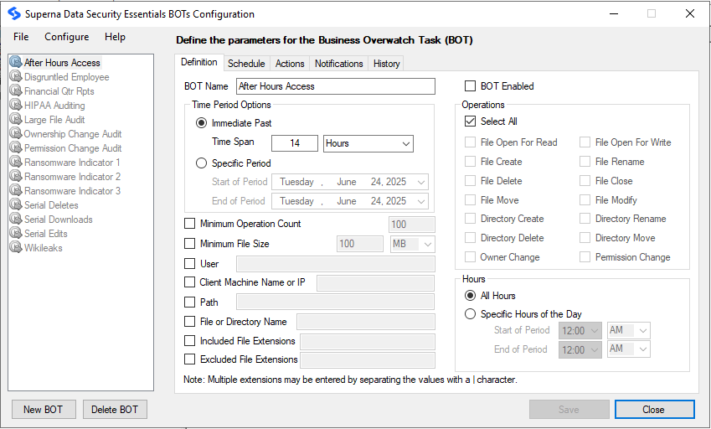The height and width of the screenshot is (429, 711).
Task: Click the Ownership Change Audit BOT icon
Action: click(x=16, y=133)
